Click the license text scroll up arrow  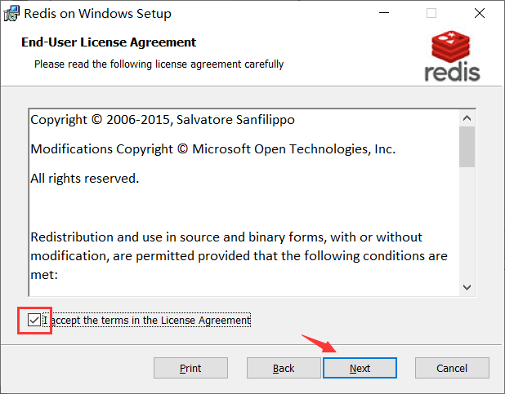point(467,118)
